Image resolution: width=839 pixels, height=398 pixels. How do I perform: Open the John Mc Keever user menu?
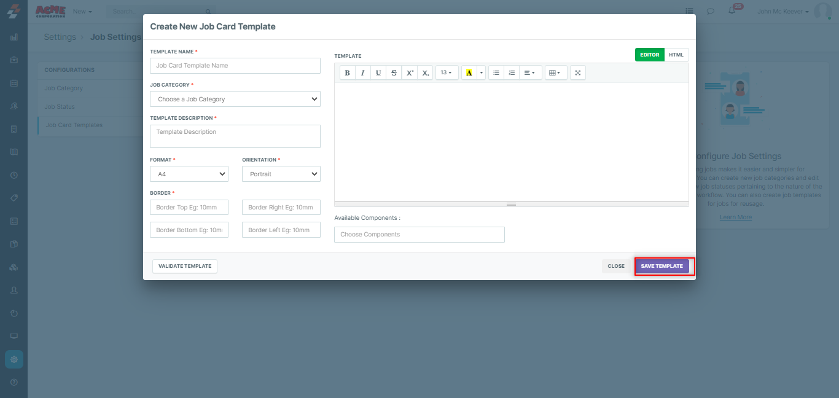pos(783,11)
